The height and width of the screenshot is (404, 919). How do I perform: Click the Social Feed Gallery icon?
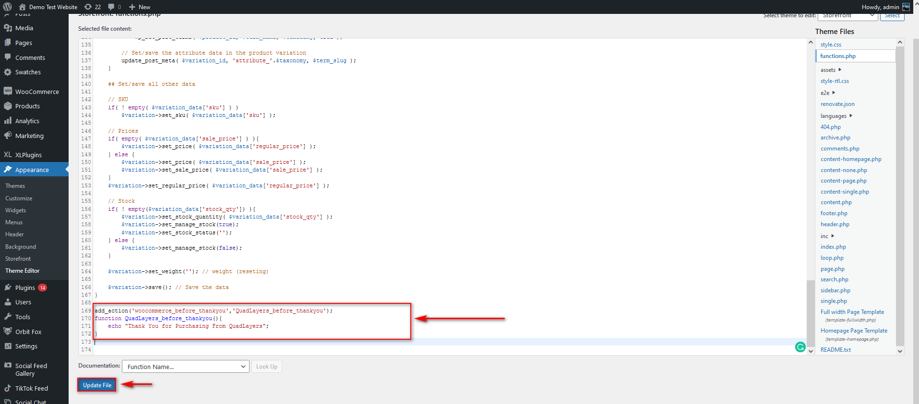point(8,365)
